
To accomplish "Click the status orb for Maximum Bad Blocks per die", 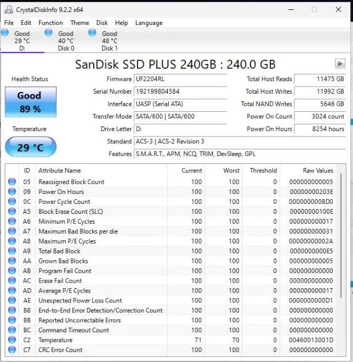I will (12, 231).
